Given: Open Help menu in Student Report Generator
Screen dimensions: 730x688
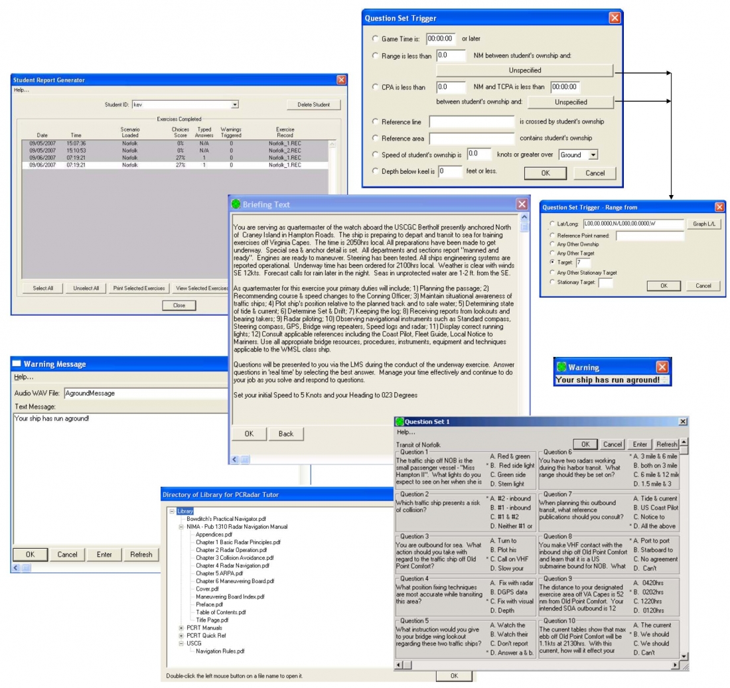Looking at the screenshot, I should (22, 90).
